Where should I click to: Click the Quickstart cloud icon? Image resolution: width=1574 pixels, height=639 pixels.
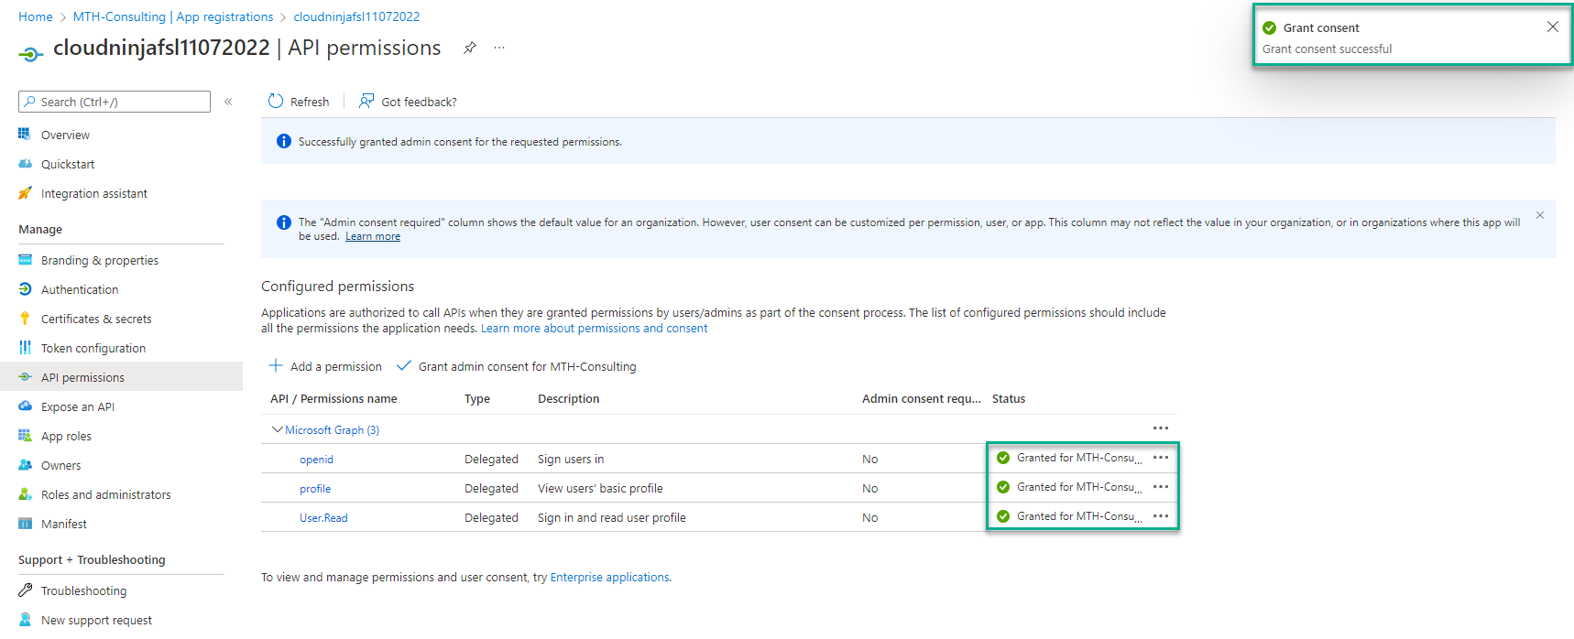25,164
